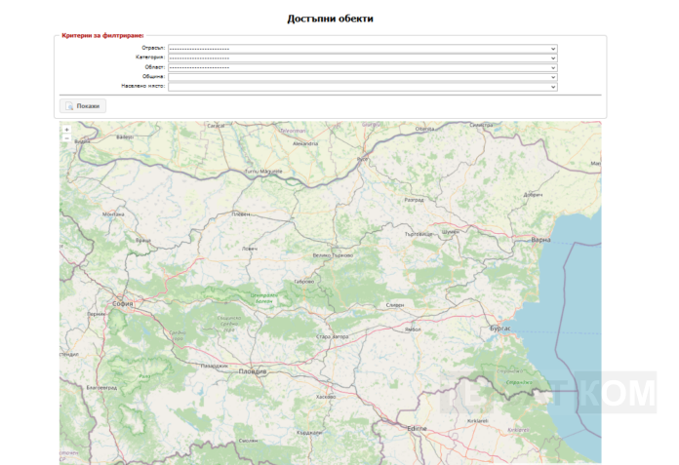Select Варна on the map
This screenshot has width=679, height=465.
(x=540, y=239)
